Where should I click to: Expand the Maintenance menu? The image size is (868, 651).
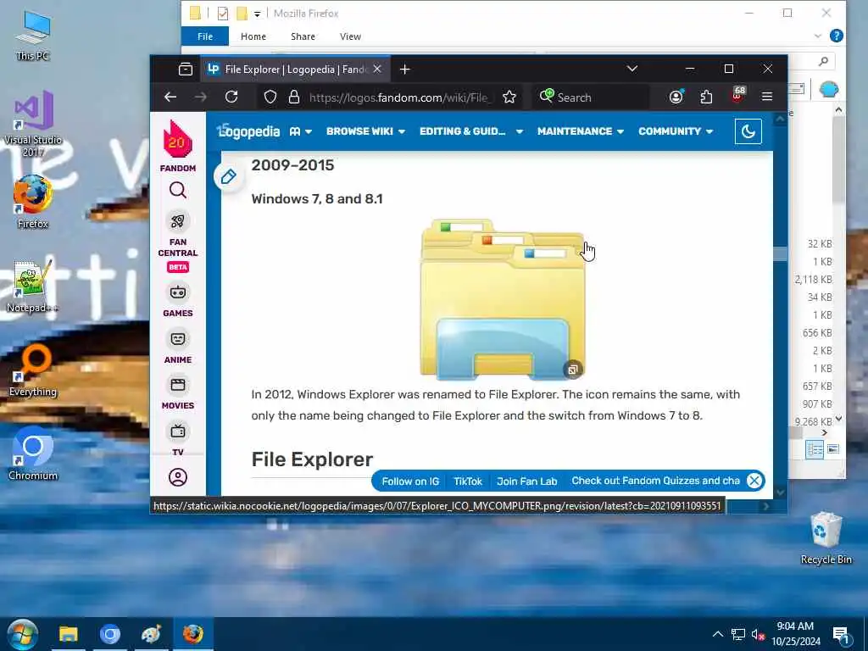580,131
